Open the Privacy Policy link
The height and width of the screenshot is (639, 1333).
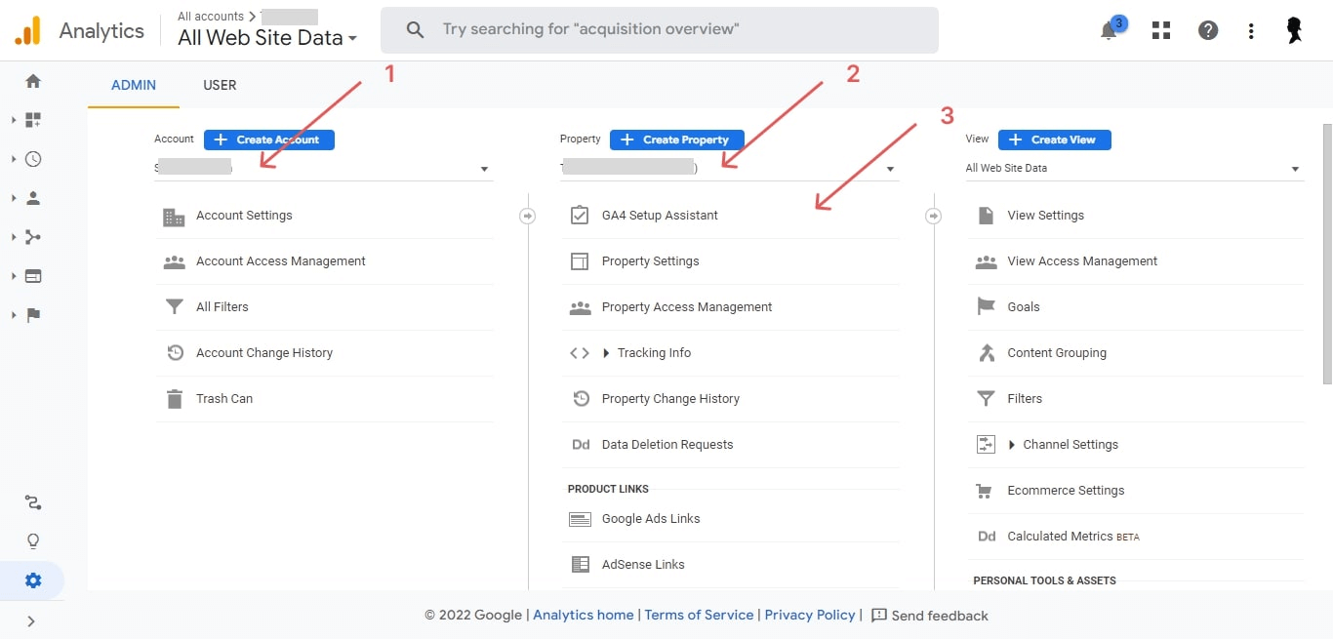(x=810, y=615)
